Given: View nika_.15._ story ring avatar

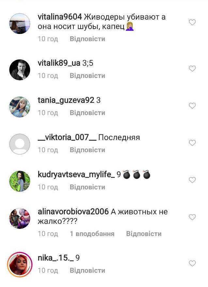Looking at the screenshot, I should [x=20, y=264].
